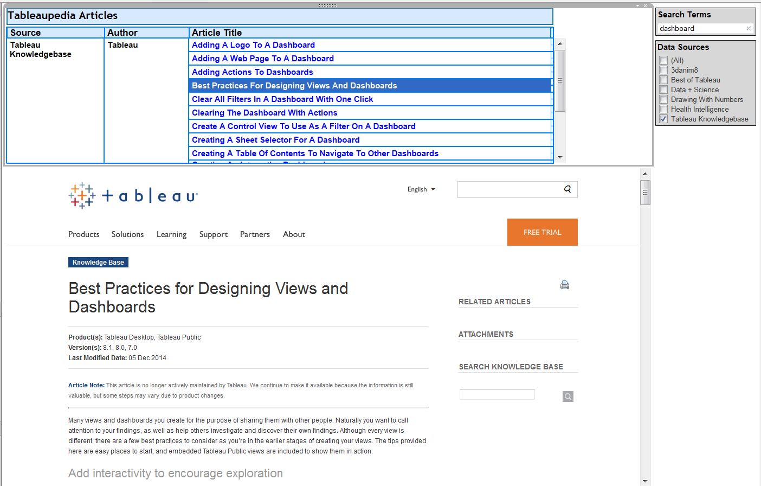Toggle the (All) data sources checkbox

pos(663,60)
